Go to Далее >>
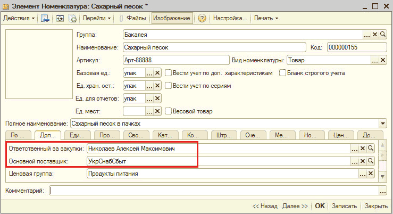393x214 pixels. [295, 206]
